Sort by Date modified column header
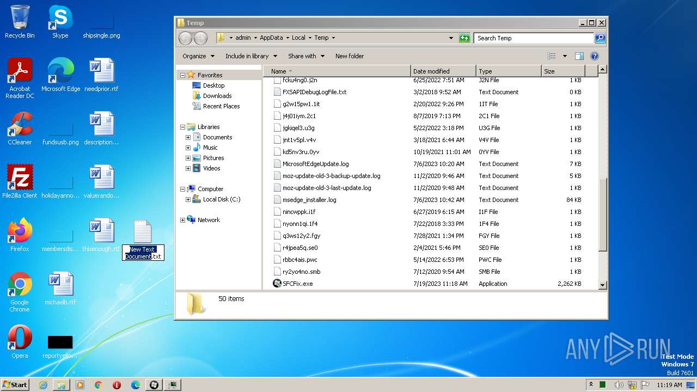 click(x=443, y=71)
